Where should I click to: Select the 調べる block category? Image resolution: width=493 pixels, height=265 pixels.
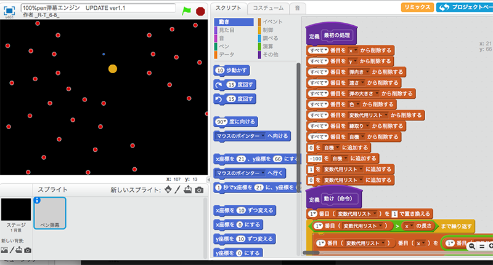pos(277,38)
